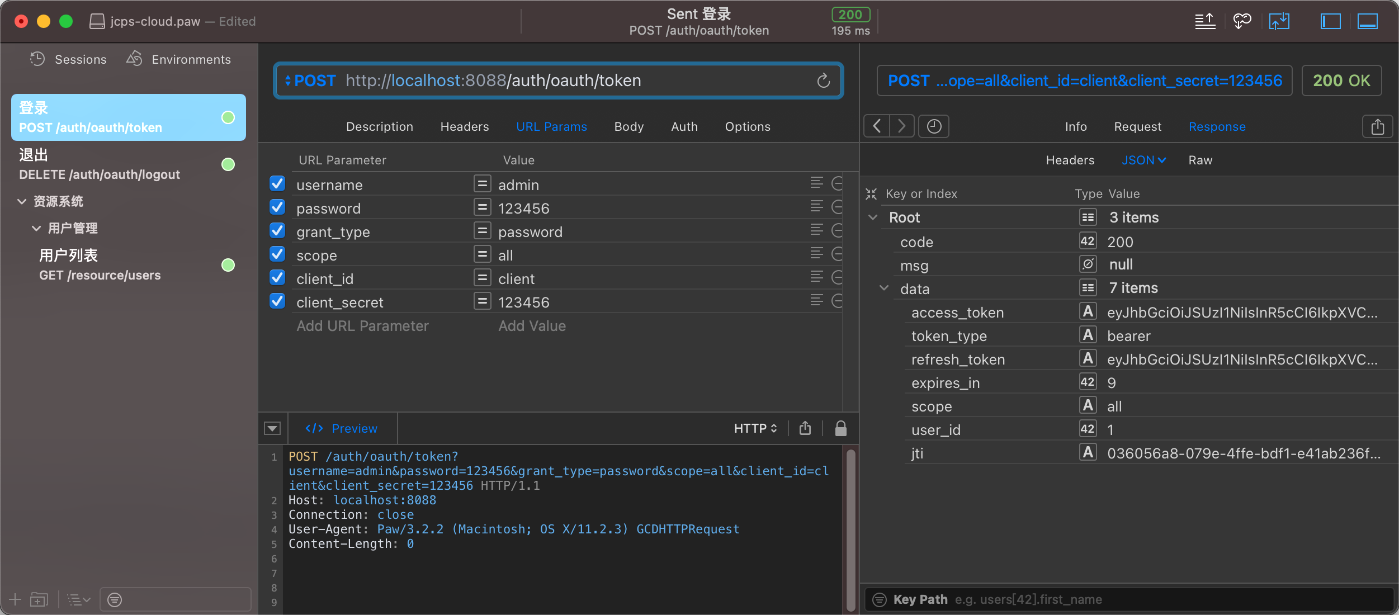Click the share icon beside the Response tab

1378,126
